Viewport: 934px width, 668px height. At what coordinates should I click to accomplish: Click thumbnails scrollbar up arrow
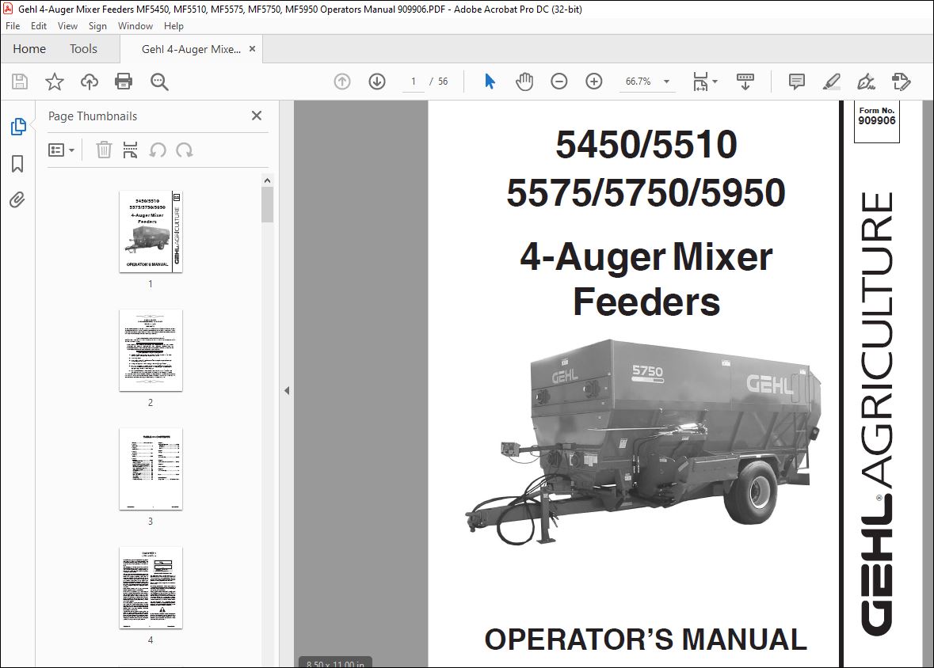(268, 180)
